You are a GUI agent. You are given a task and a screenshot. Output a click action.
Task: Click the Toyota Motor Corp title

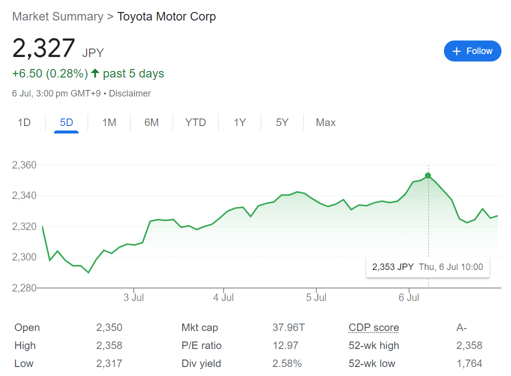[x=166, y=16]
